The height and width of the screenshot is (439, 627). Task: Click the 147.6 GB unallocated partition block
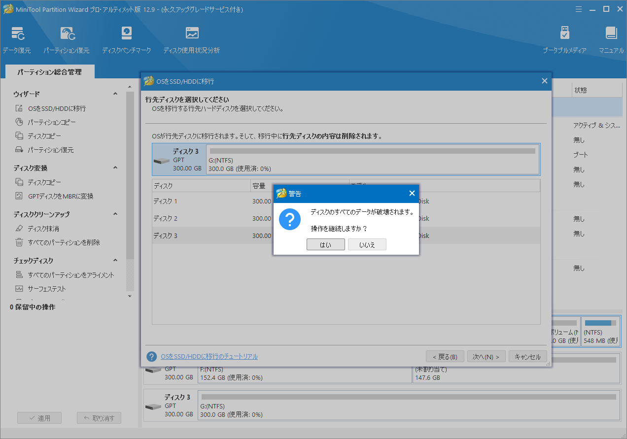(x=516, y=369)
